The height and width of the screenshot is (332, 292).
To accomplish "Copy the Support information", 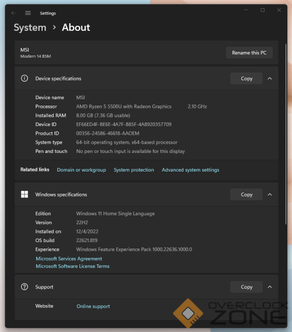I will [246, 287].
